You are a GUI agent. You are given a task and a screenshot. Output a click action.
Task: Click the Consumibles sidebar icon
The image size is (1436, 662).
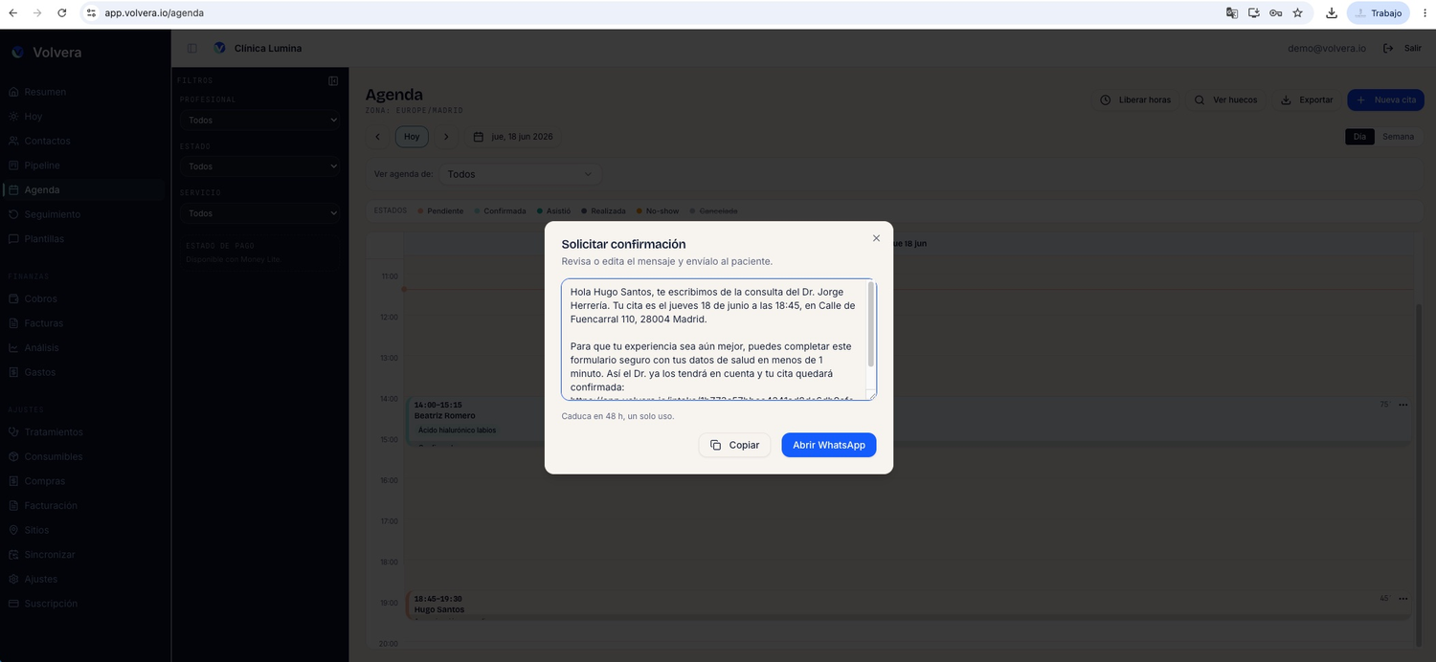13,456
